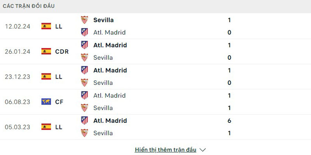Open 'Hiển thị thêm trận đấu' link
Image resolution: width=311 pixels, height=155 pixels.
click(x=166, y=150)
